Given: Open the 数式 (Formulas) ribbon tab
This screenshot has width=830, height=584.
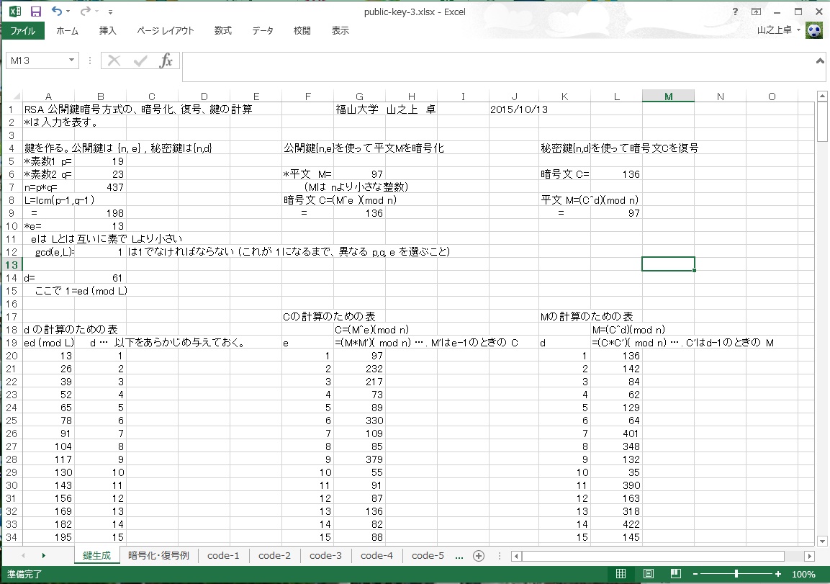Looking at the screenshot, I should tap(222, 31).
